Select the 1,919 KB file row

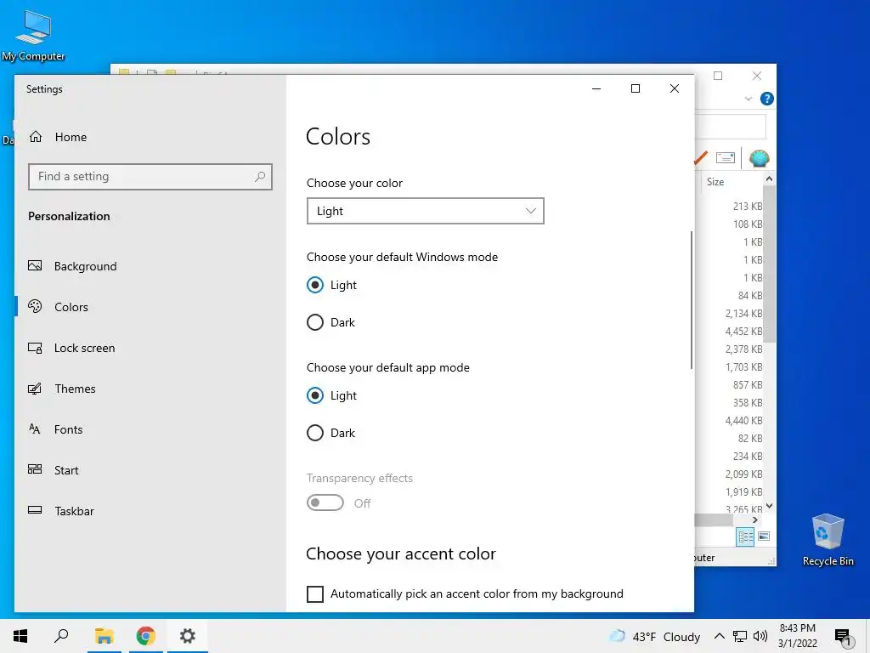point(743,491)
